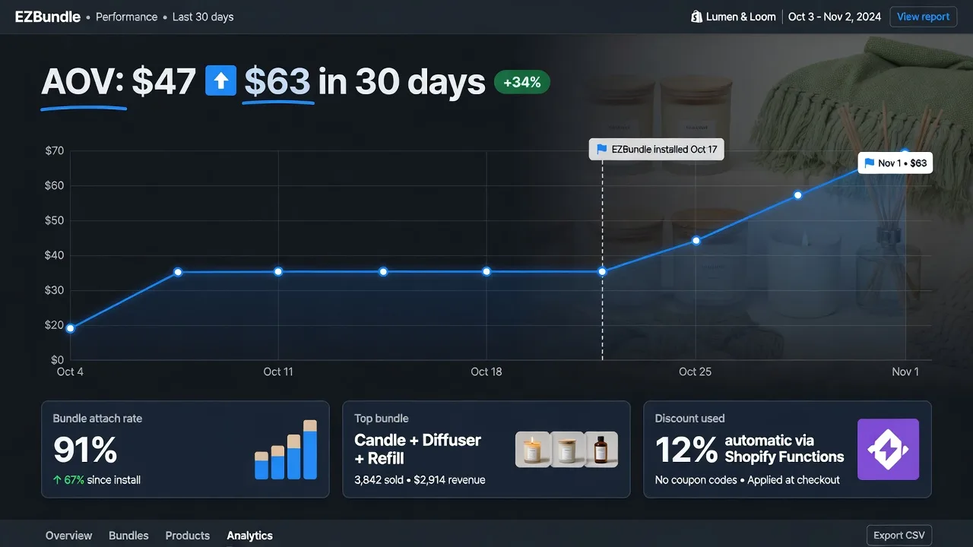Viewport: 973px width, 547px height.
Task: Click the Oct 4 data point at $19
Action: tap(71, 328)
